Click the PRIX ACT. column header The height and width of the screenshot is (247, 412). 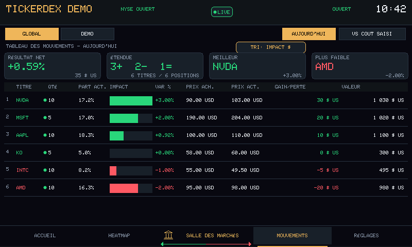pos(245,87)
